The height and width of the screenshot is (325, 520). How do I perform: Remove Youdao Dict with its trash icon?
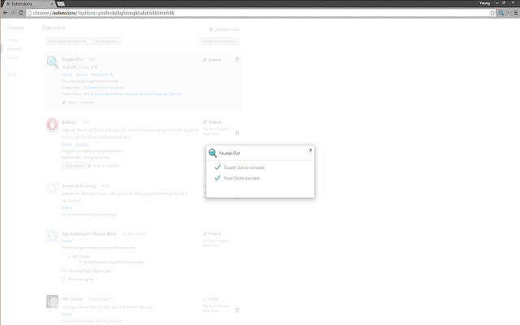237,59
